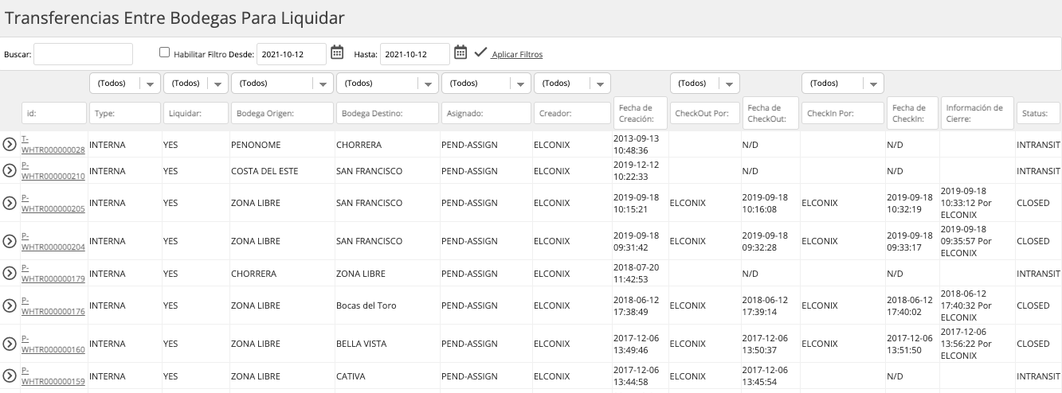Viewport: 1062px width, 393px height.
Task: Click checkout date 2018-06-12 17:39:14
Action: pos(765,305)
